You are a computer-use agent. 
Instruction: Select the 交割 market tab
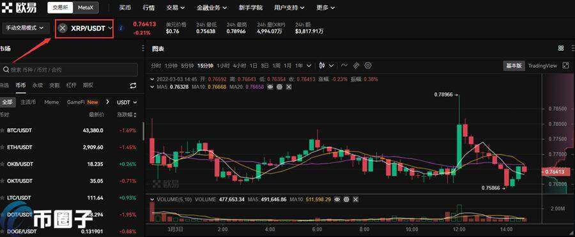pos(54,85)
